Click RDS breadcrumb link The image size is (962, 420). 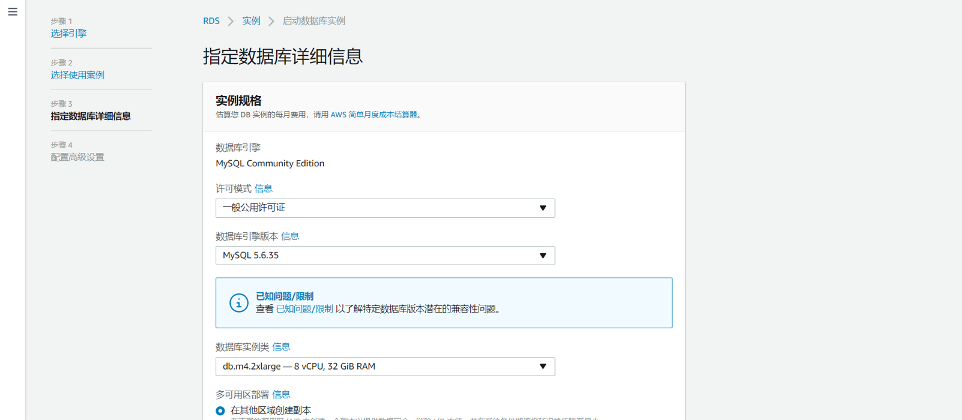[x=211, y=21]
